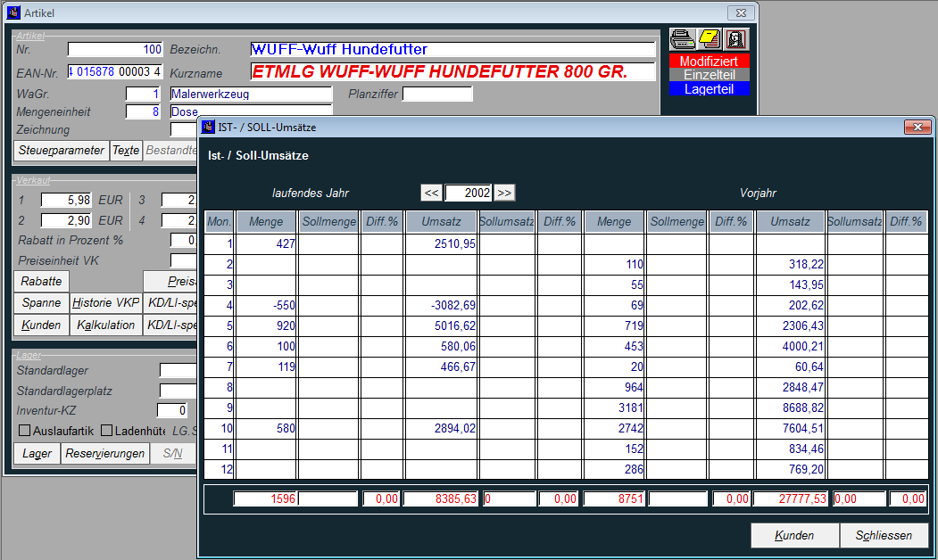Click Umsatz cell 580,06
The image size is (938, 560).
441,346
